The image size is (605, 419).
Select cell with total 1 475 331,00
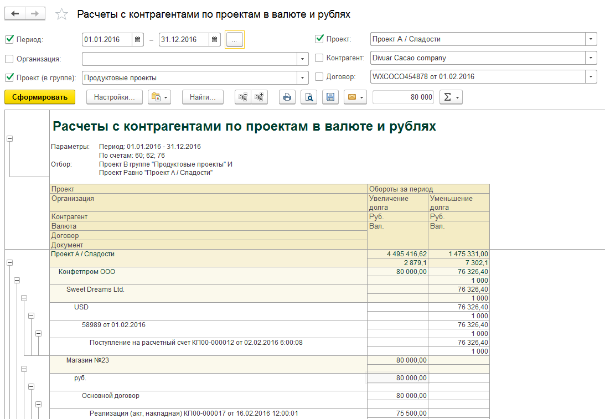(x=459, y=254)
